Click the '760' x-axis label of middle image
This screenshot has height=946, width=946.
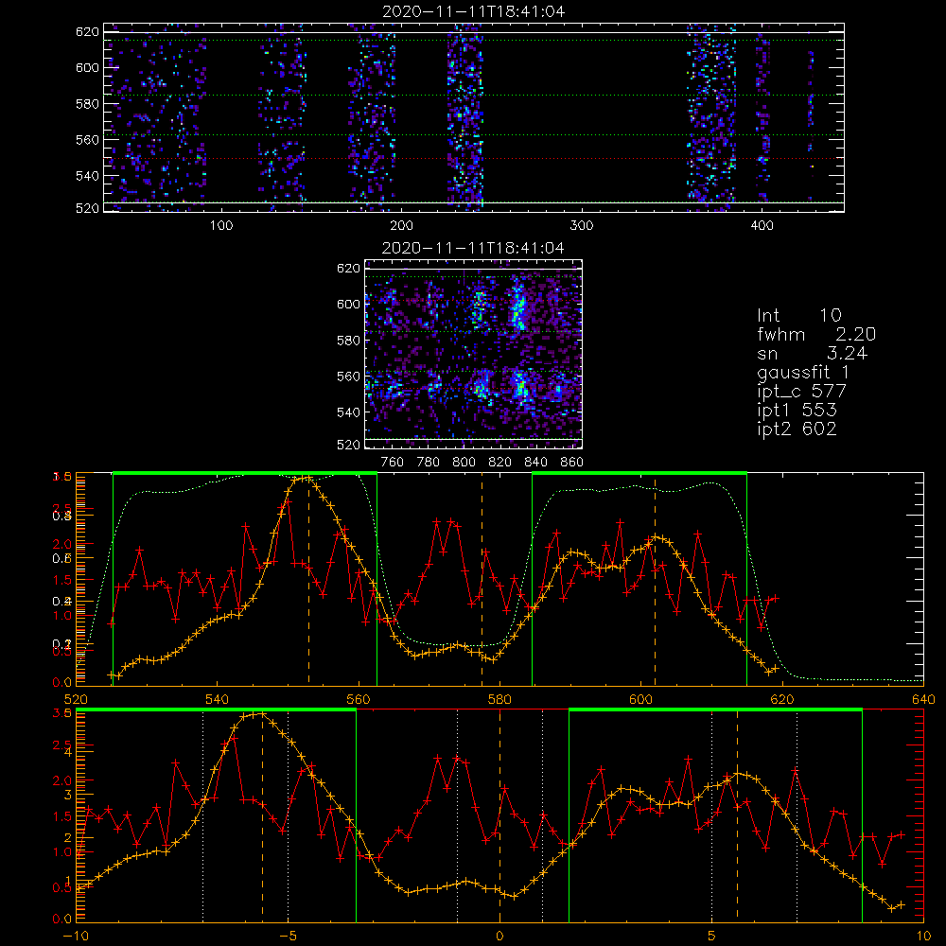click(393, 463)
